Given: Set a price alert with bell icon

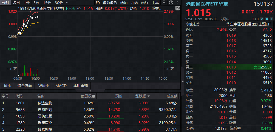Looking at the screenshot, I should pos(267,19).
